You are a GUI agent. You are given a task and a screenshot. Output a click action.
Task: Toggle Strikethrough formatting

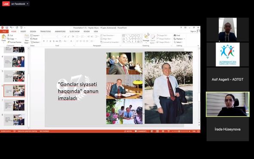(57, 41)
